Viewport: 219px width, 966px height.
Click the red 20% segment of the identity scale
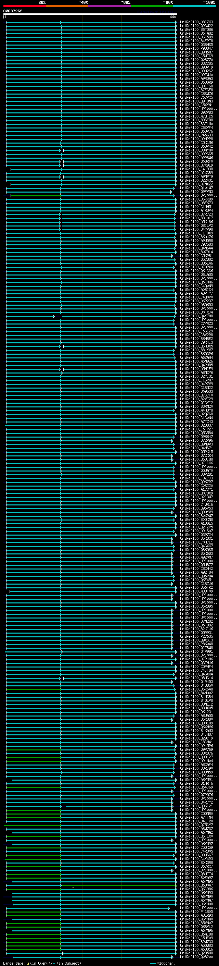24,6
